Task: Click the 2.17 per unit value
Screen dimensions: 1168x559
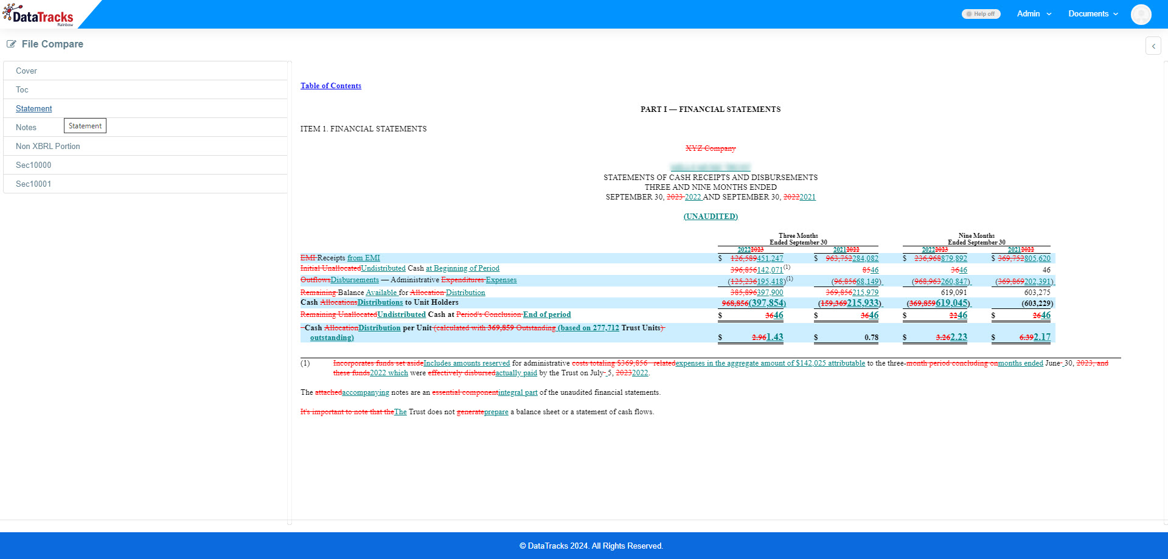Action: [x=1042, y=337]
